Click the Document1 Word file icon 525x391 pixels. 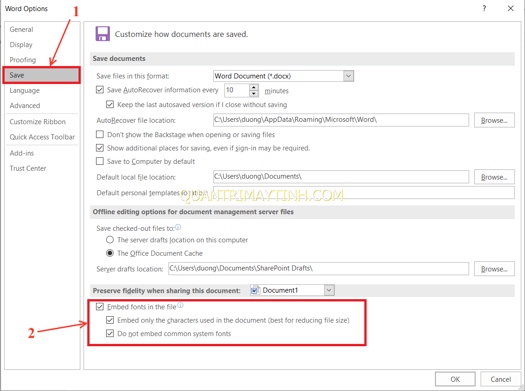(255, 290)
